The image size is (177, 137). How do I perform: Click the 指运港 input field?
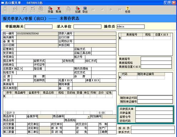pyautogui.click(x=59, y=69)
